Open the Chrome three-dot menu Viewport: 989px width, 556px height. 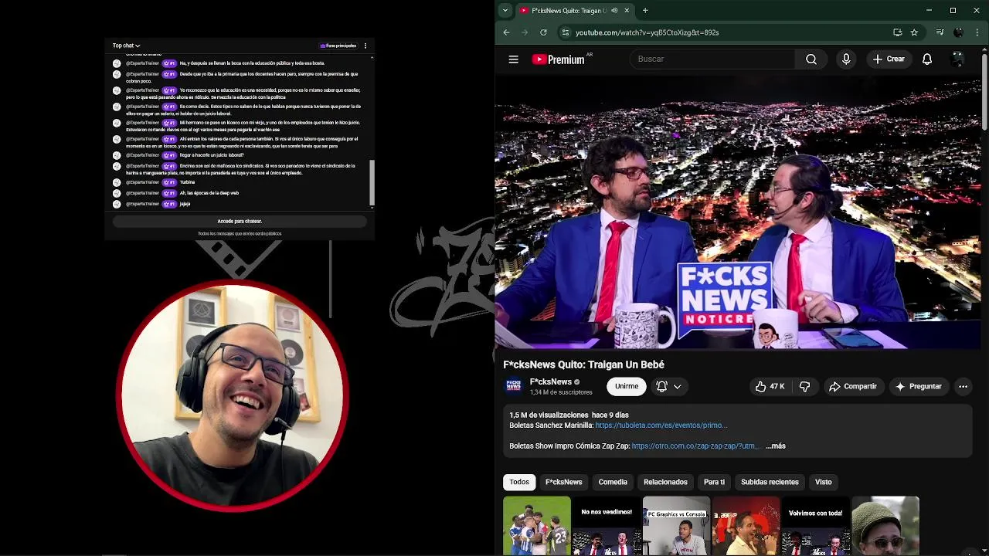pos(977,32)
